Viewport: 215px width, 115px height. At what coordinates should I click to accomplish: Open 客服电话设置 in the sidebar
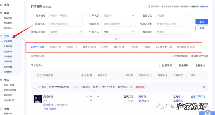click(10, 90)
